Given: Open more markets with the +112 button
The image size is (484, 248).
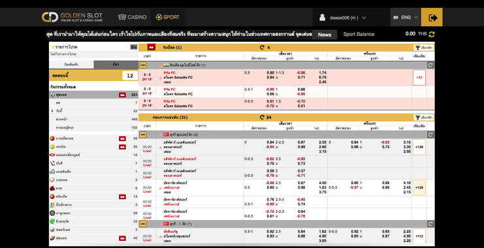Looking at the screenshot, I should 419,236.
